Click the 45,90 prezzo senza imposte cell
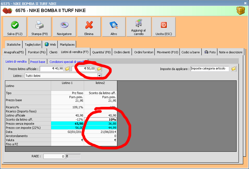Image resolution: width=249 pixels, height=169 pixels. (67, 124)
